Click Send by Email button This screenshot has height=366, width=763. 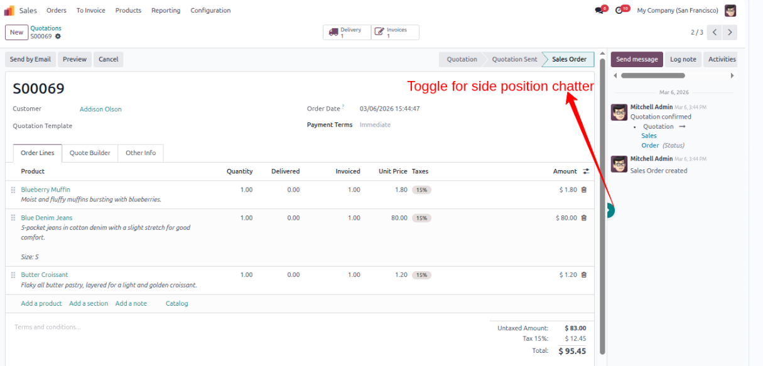tap(30, 59)
